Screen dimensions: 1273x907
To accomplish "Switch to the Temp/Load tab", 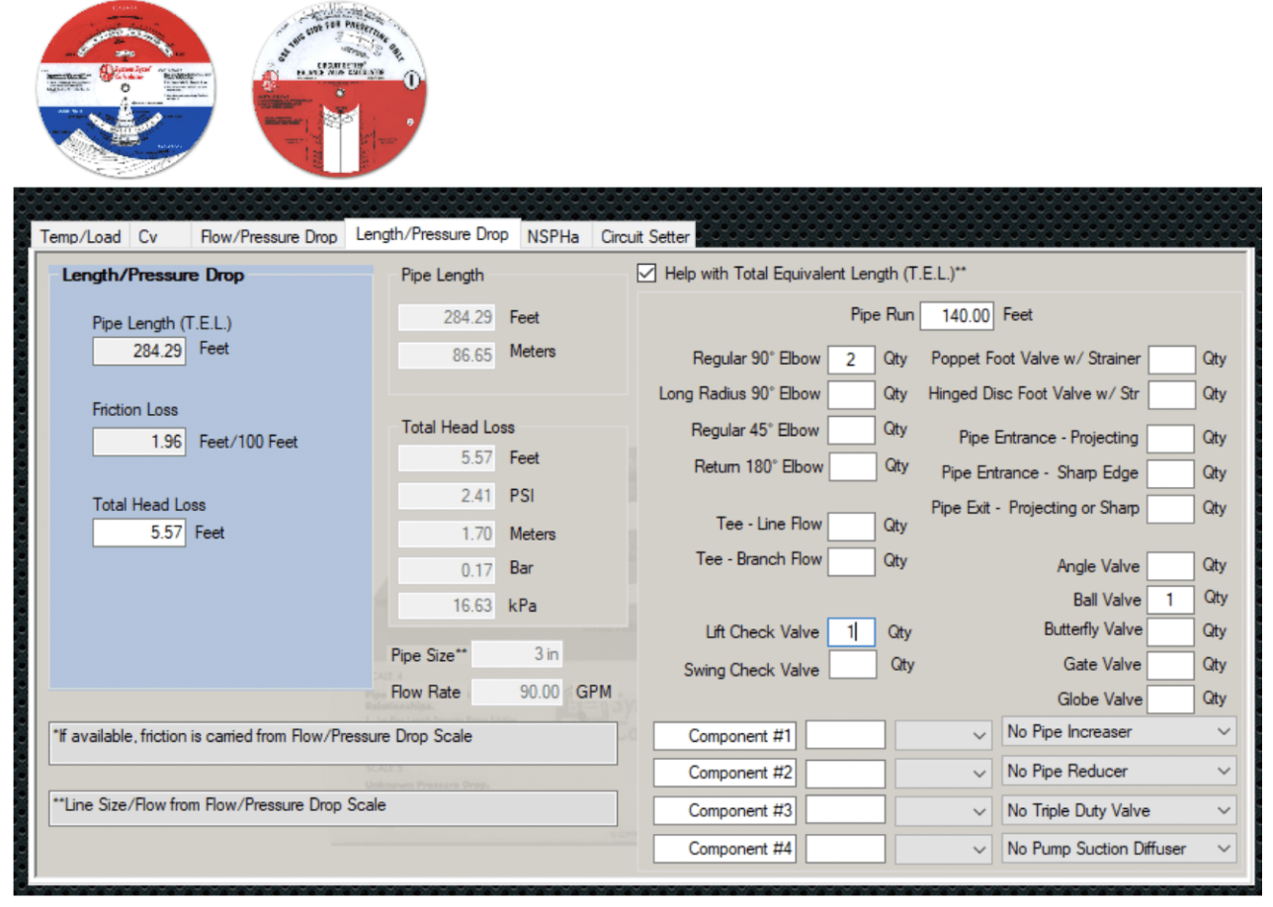I will tap(80, 236).
